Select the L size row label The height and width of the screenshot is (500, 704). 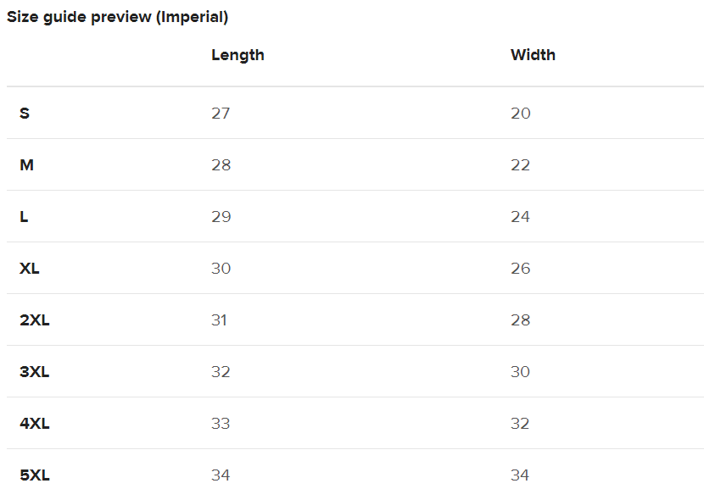(24, 217)
